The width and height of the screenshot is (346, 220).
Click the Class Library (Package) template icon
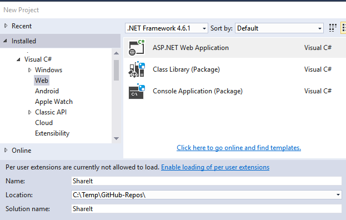(x=137, y=69)
